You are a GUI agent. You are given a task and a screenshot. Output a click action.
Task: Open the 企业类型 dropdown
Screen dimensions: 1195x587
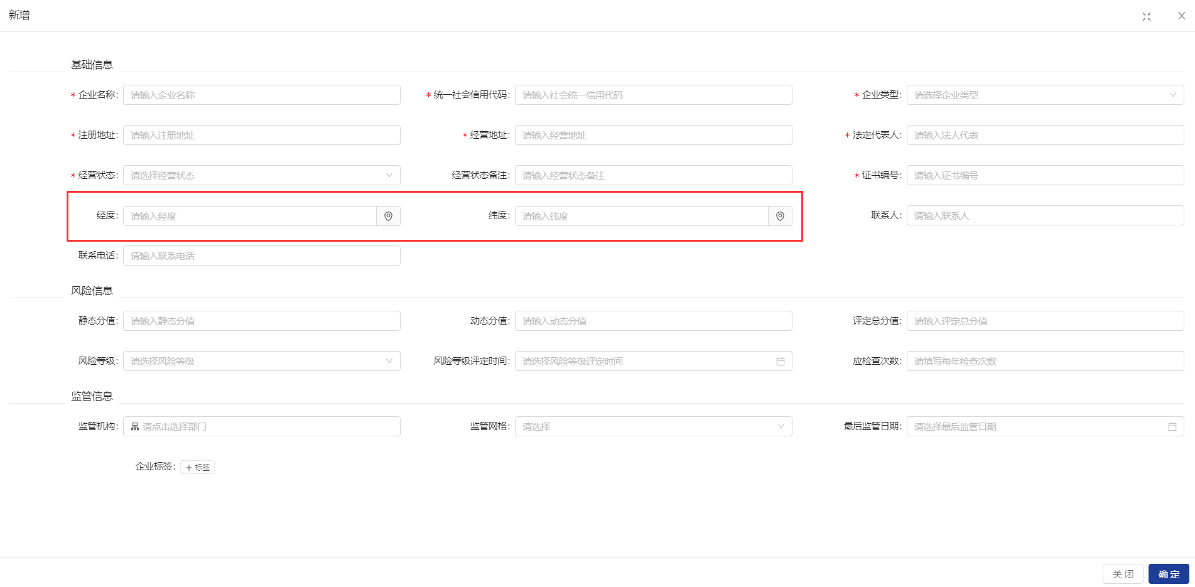(x=1045, y=95)
